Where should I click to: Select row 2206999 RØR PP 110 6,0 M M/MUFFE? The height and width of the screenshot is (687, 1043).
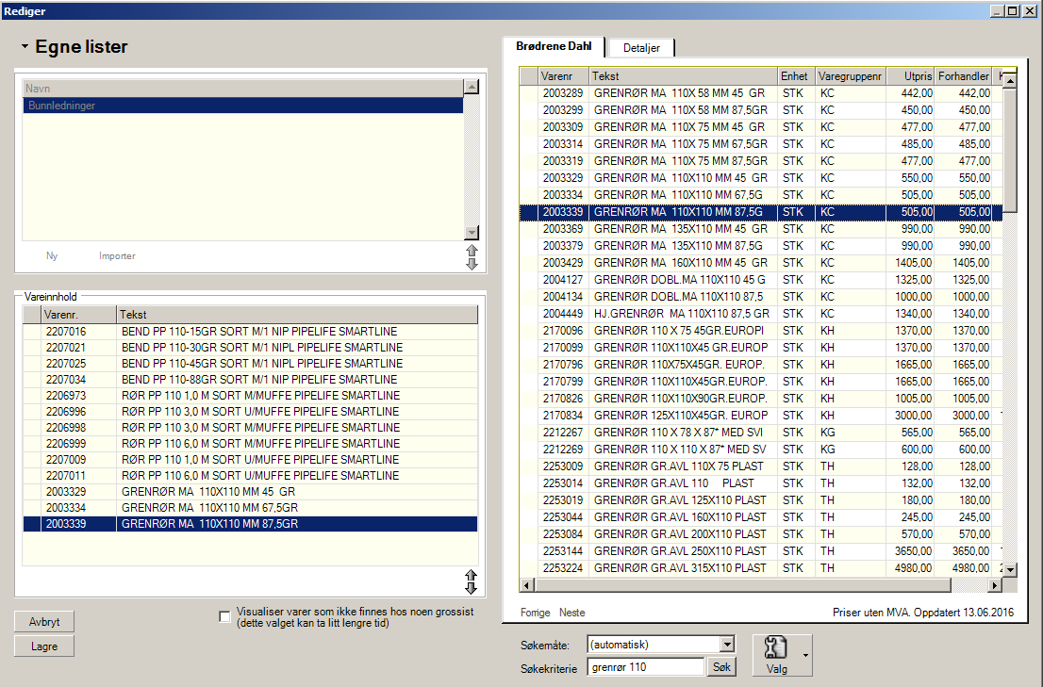coord(250,444)
